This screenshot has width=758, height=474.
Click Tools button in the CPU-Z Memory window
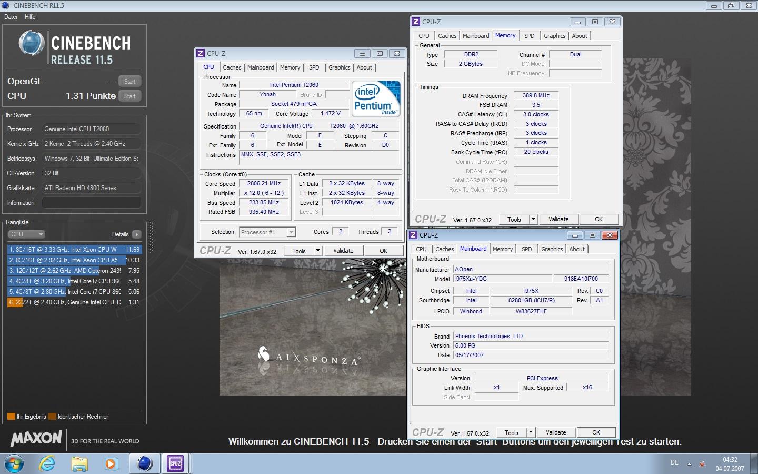coord(514,219)
